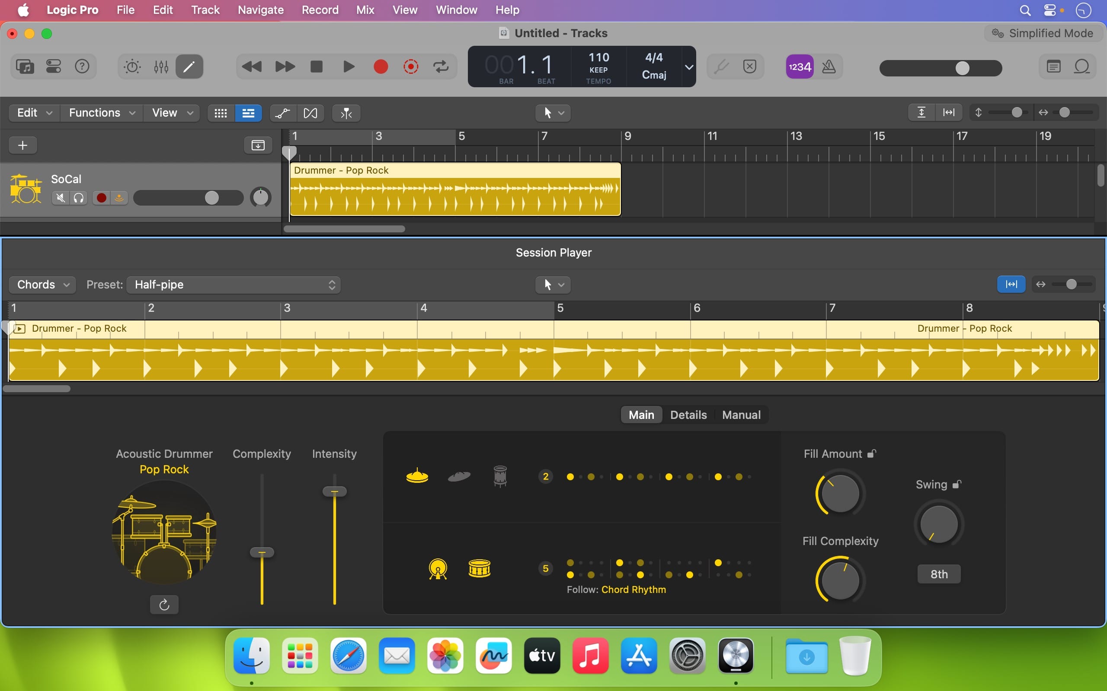
Task: Click the Swing lock icon
Action: click(x=957, y=485)
